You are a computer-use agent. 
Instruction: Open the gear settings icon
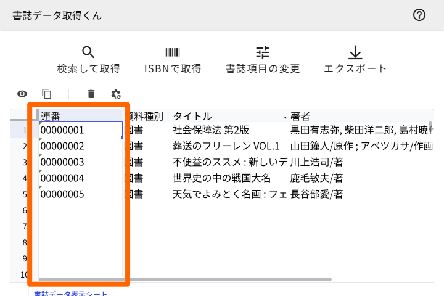[116, 94]
